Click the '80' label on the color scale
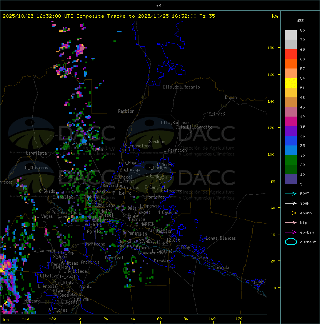This screenshot has width=320, height=324. click(302, 30)
